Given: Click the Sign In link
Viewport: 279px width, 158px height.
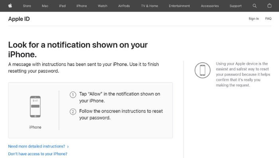Looking at the screenshot, I should click(253, 19).
